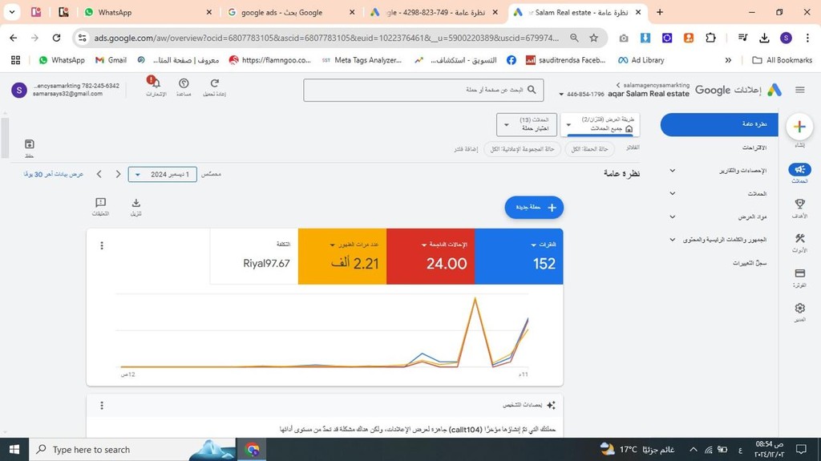
Task: Open notifications bell with red alert
Action: tap(155, 83)
